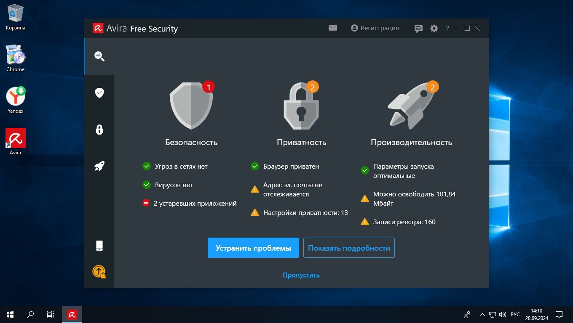Click 'Угроз в сетях нет' status
Viewport: 573px width, 323px height.
(181, 167)
